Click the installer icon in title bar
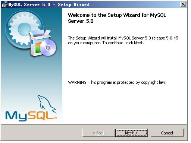Screen dimensions: 191x143 pyautogui.click(x=5, y=4)
